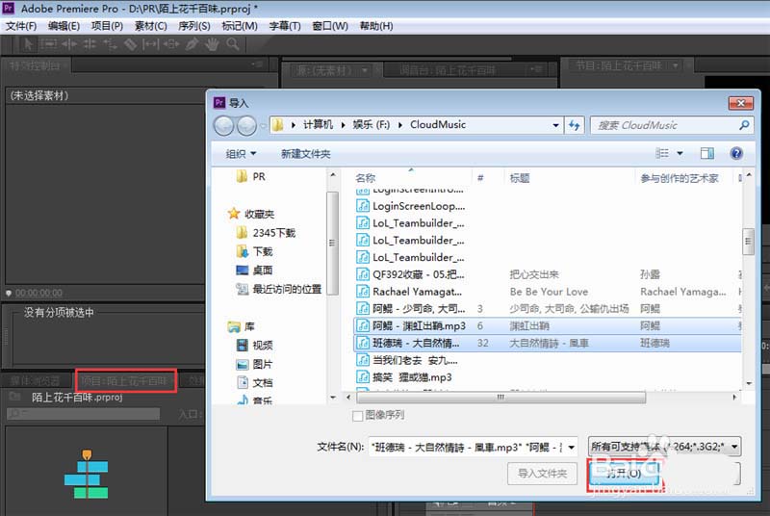Select the Selection arrow tool
This screenshot has width=770, height=516.
click(28, 44)
